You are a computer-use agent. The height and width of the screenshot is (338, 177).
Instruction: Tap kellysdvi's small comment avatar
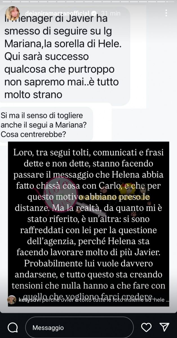[12, 300]
